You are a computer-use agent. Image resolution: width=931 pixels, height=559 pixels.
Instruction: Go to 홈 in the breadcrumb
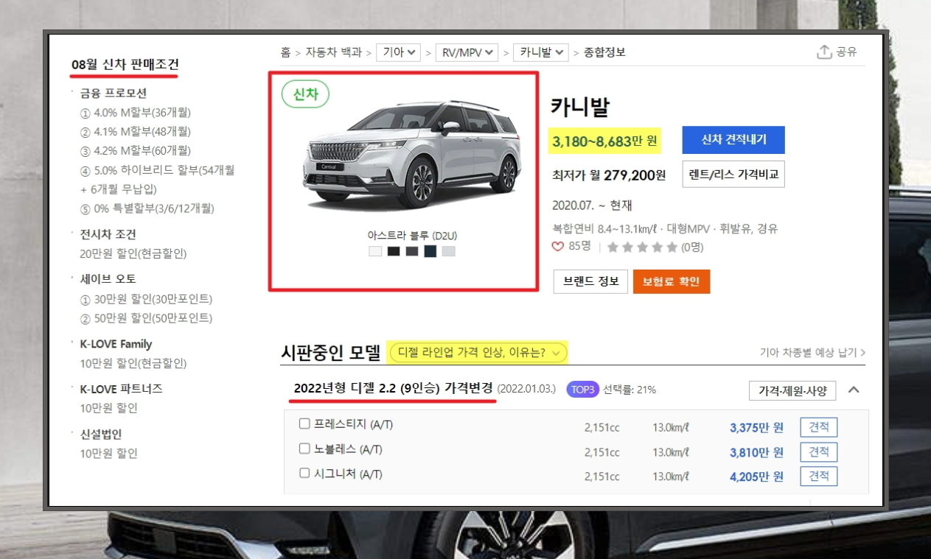[x=285, y=52]
